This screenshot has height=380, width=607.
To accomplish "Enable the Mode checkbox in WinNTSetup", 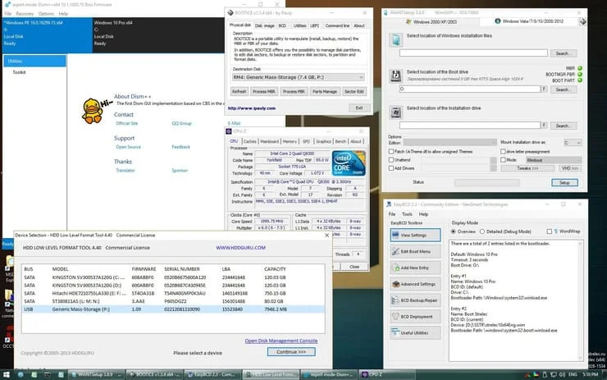I will click(x=504, y=159).
